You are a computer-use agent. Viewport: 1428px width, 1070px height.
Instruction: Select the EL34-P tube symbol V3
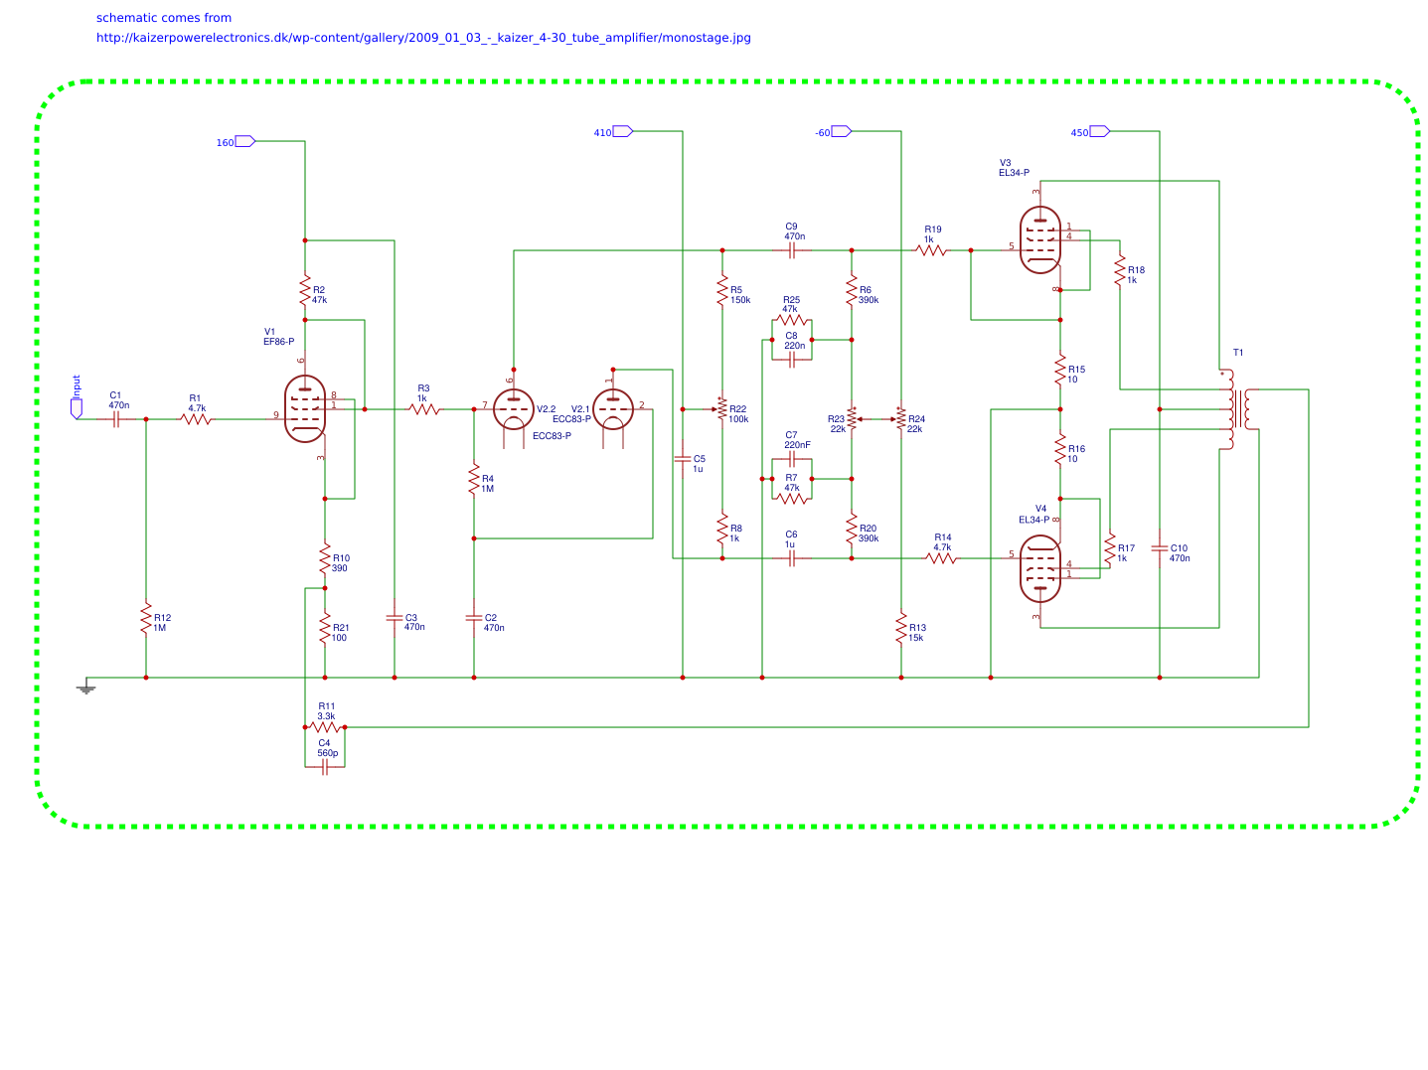[x=1038, y=238]
